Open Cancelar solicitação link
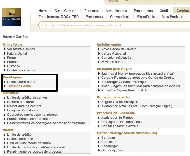The width and height of the screenshot is (190, 156). [x=116, y=58]
